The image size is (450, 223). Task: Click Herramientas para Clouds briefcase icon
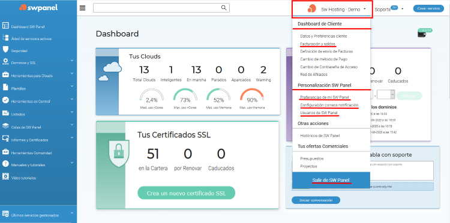(5, 75)
